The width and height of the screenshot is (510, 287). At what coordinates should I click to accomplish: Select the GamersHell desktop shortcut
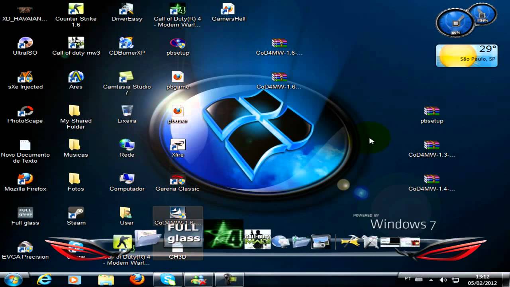click(x=228, y=13)
